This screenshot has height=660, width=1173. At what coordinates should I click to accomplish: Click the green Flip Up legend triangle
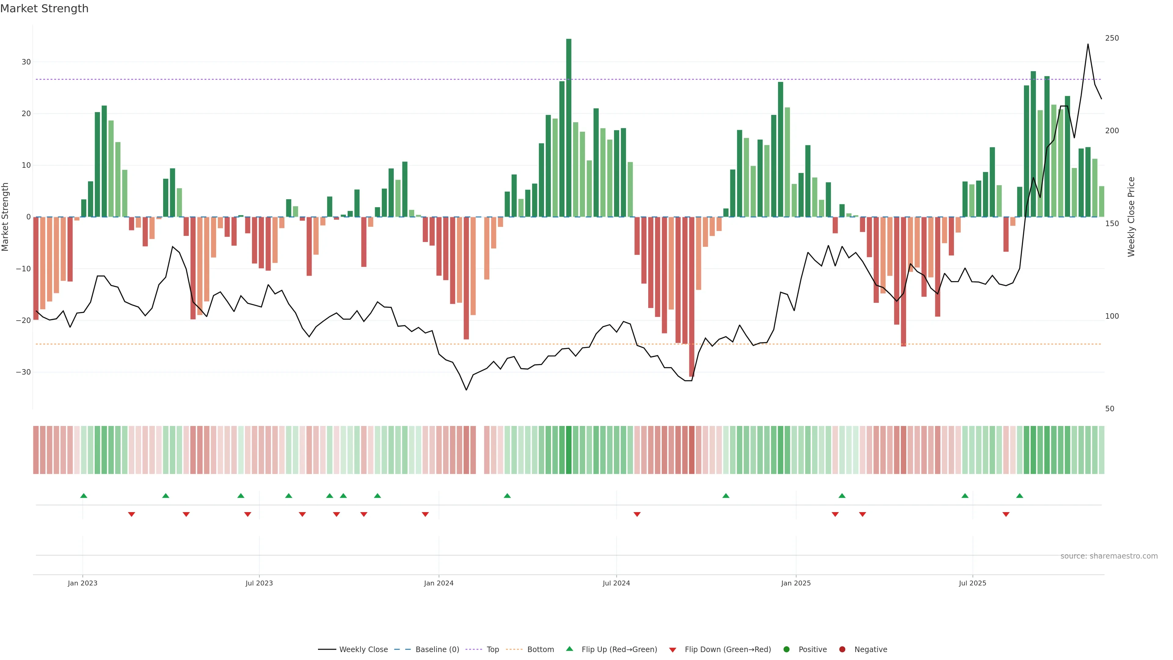coord(569,649)
